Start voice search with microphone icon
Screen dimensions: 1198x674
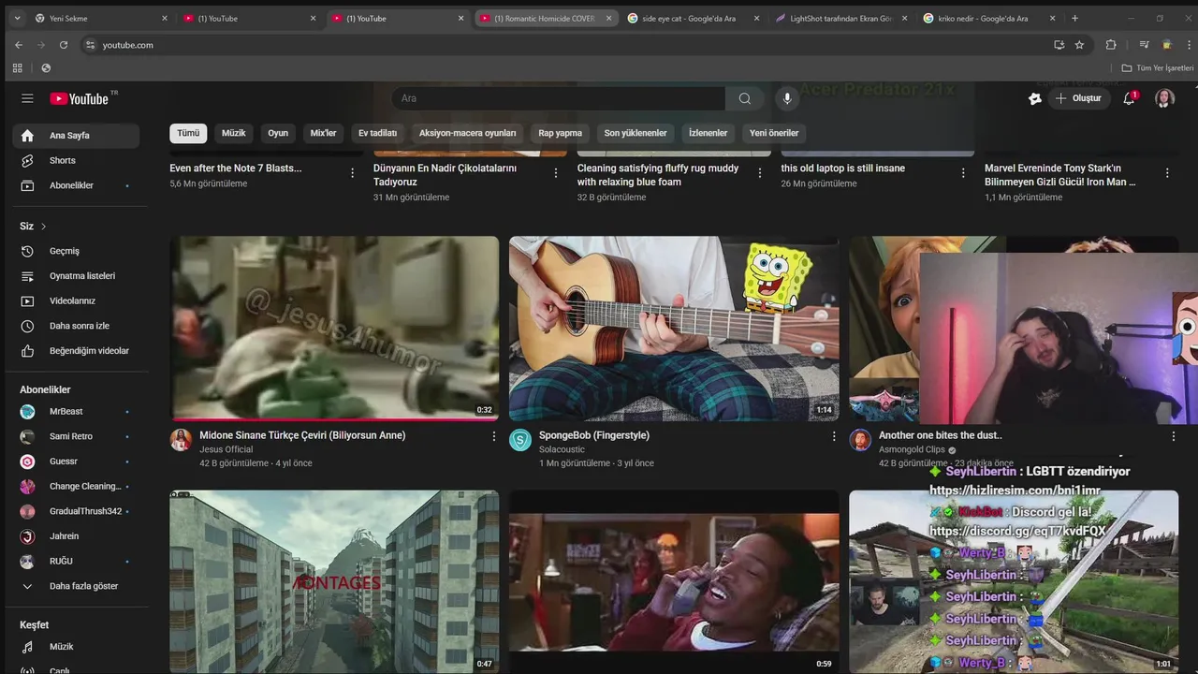787,98
